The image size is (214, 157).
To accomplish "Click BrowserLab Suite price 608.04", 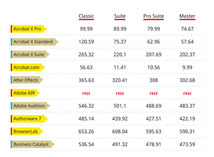I will click(120, 132).
